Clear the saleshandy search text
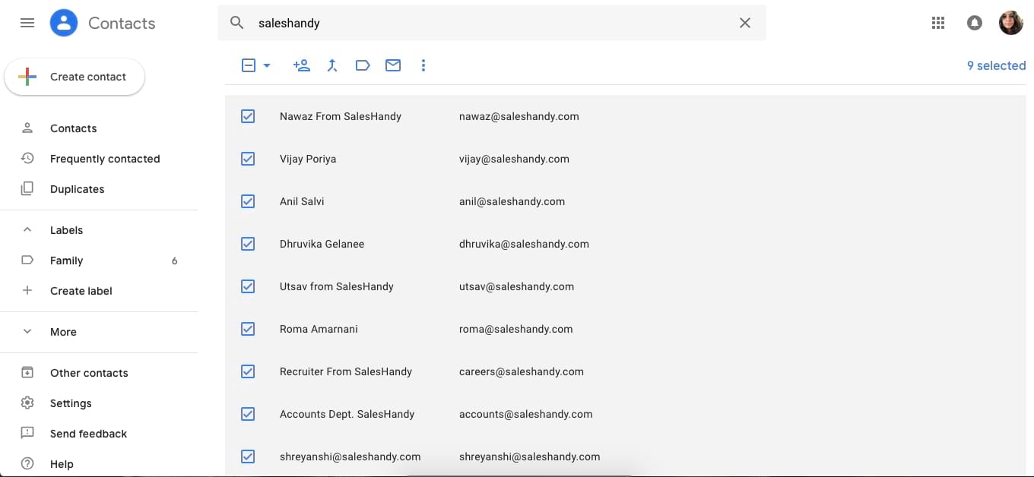The width and height of the screenshot is (1034, 477). 745,23
